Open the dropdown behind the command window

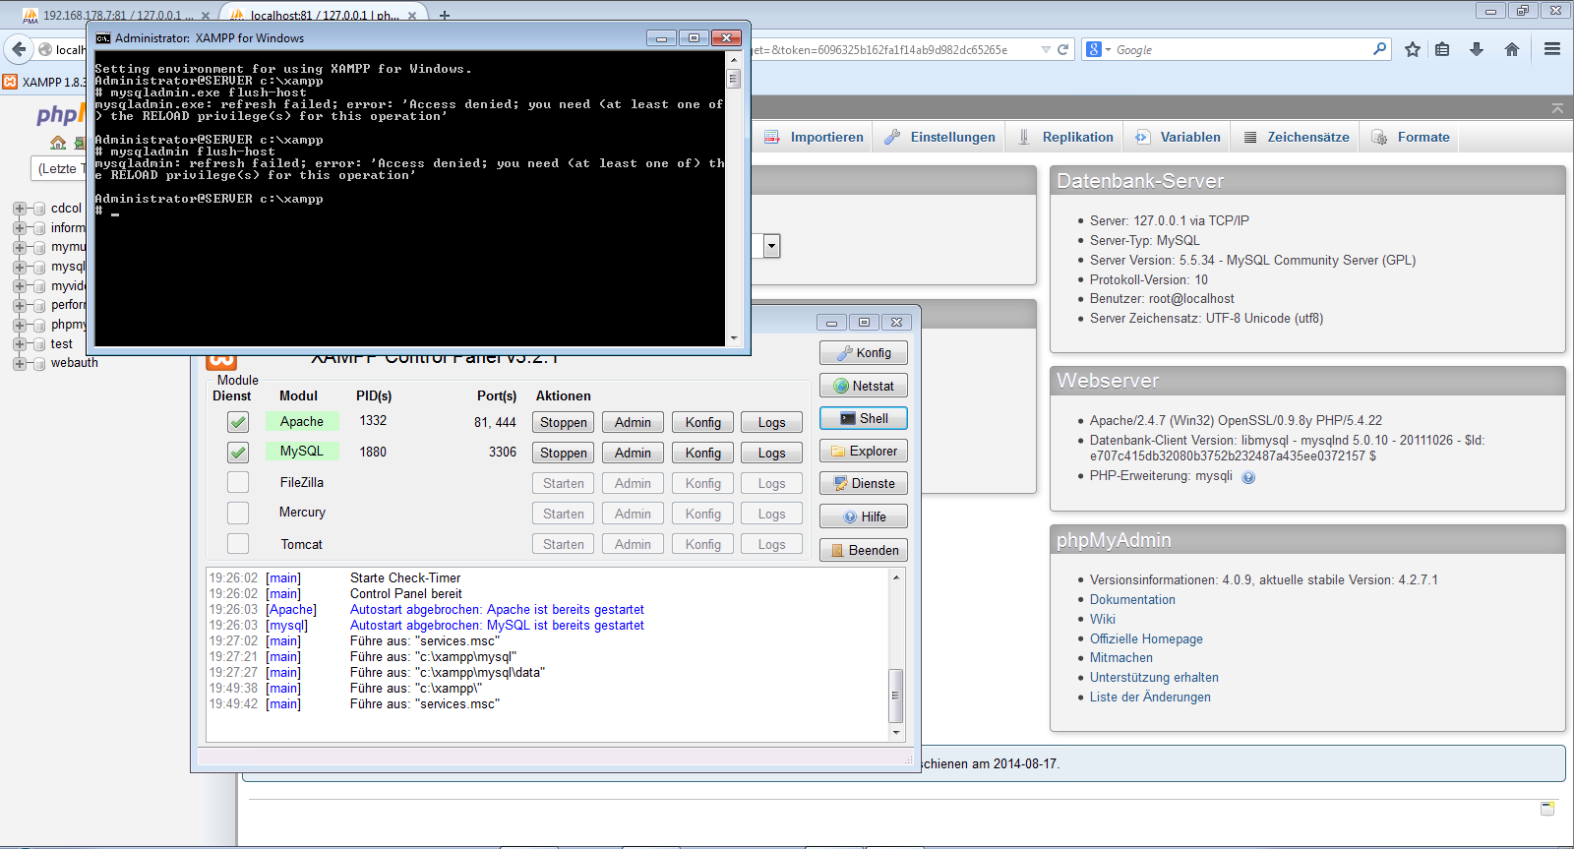771,246
